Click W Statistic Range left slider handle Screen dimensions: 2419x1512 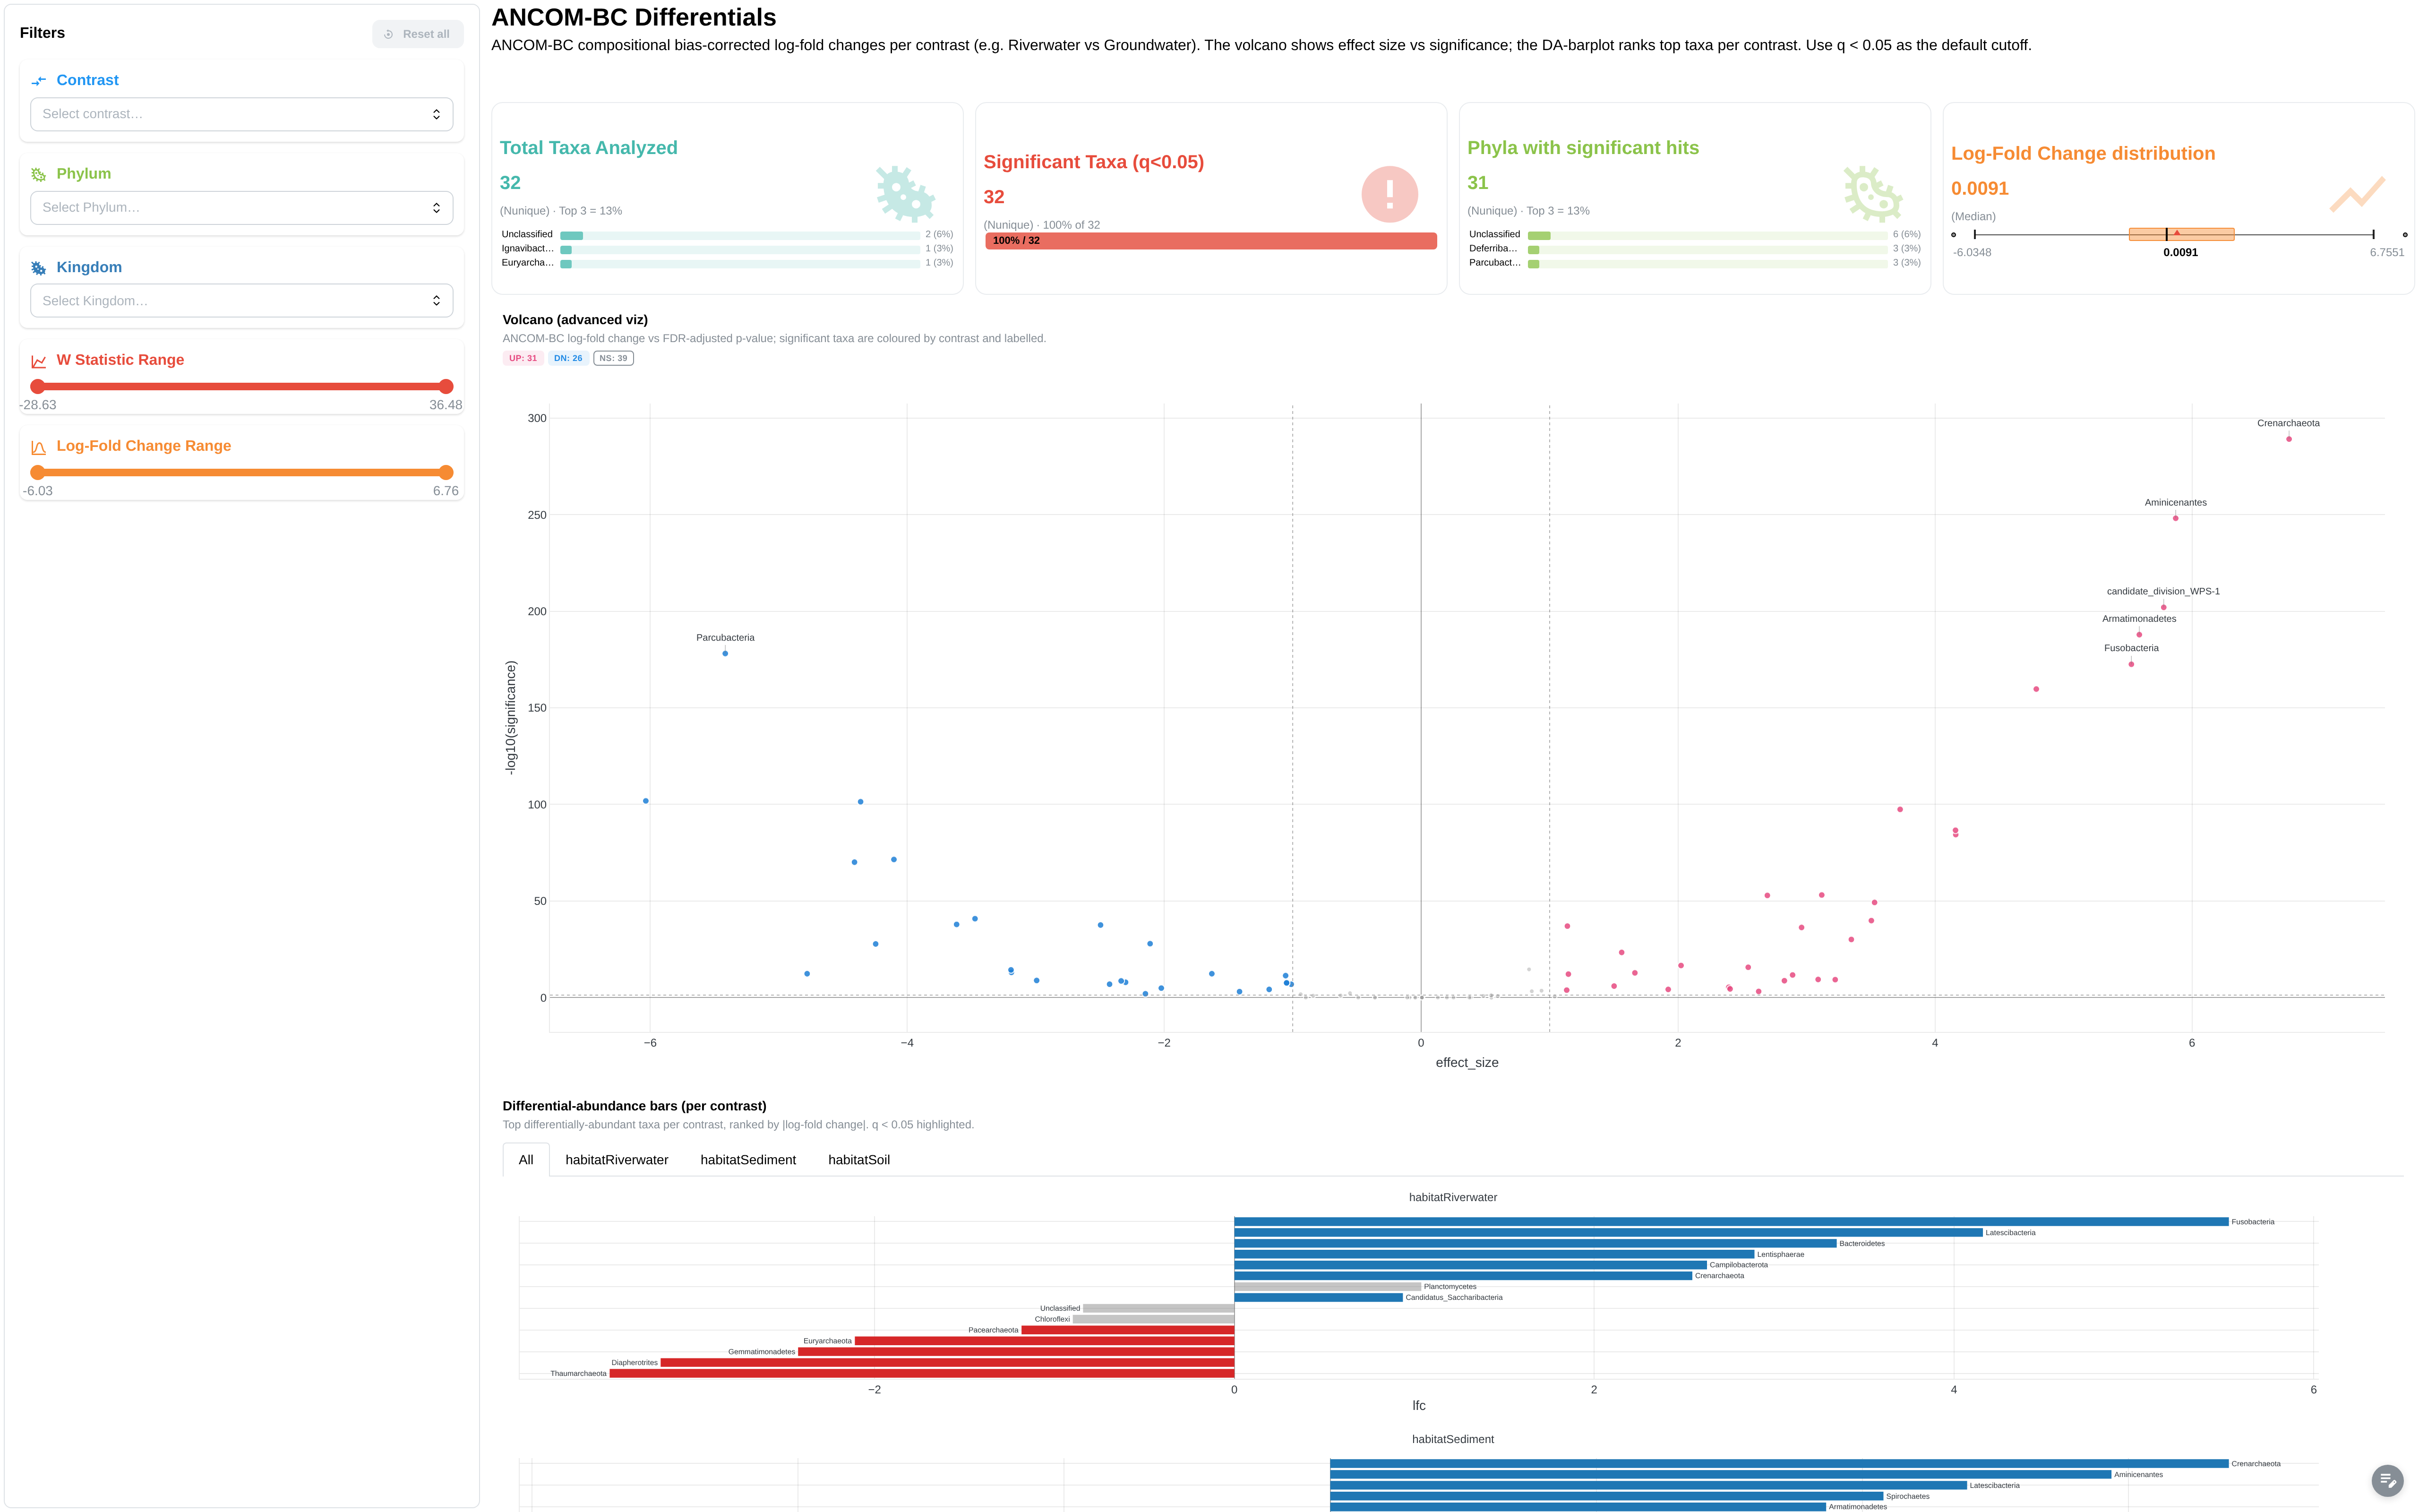pyautogui.click(x=38, y=386)
